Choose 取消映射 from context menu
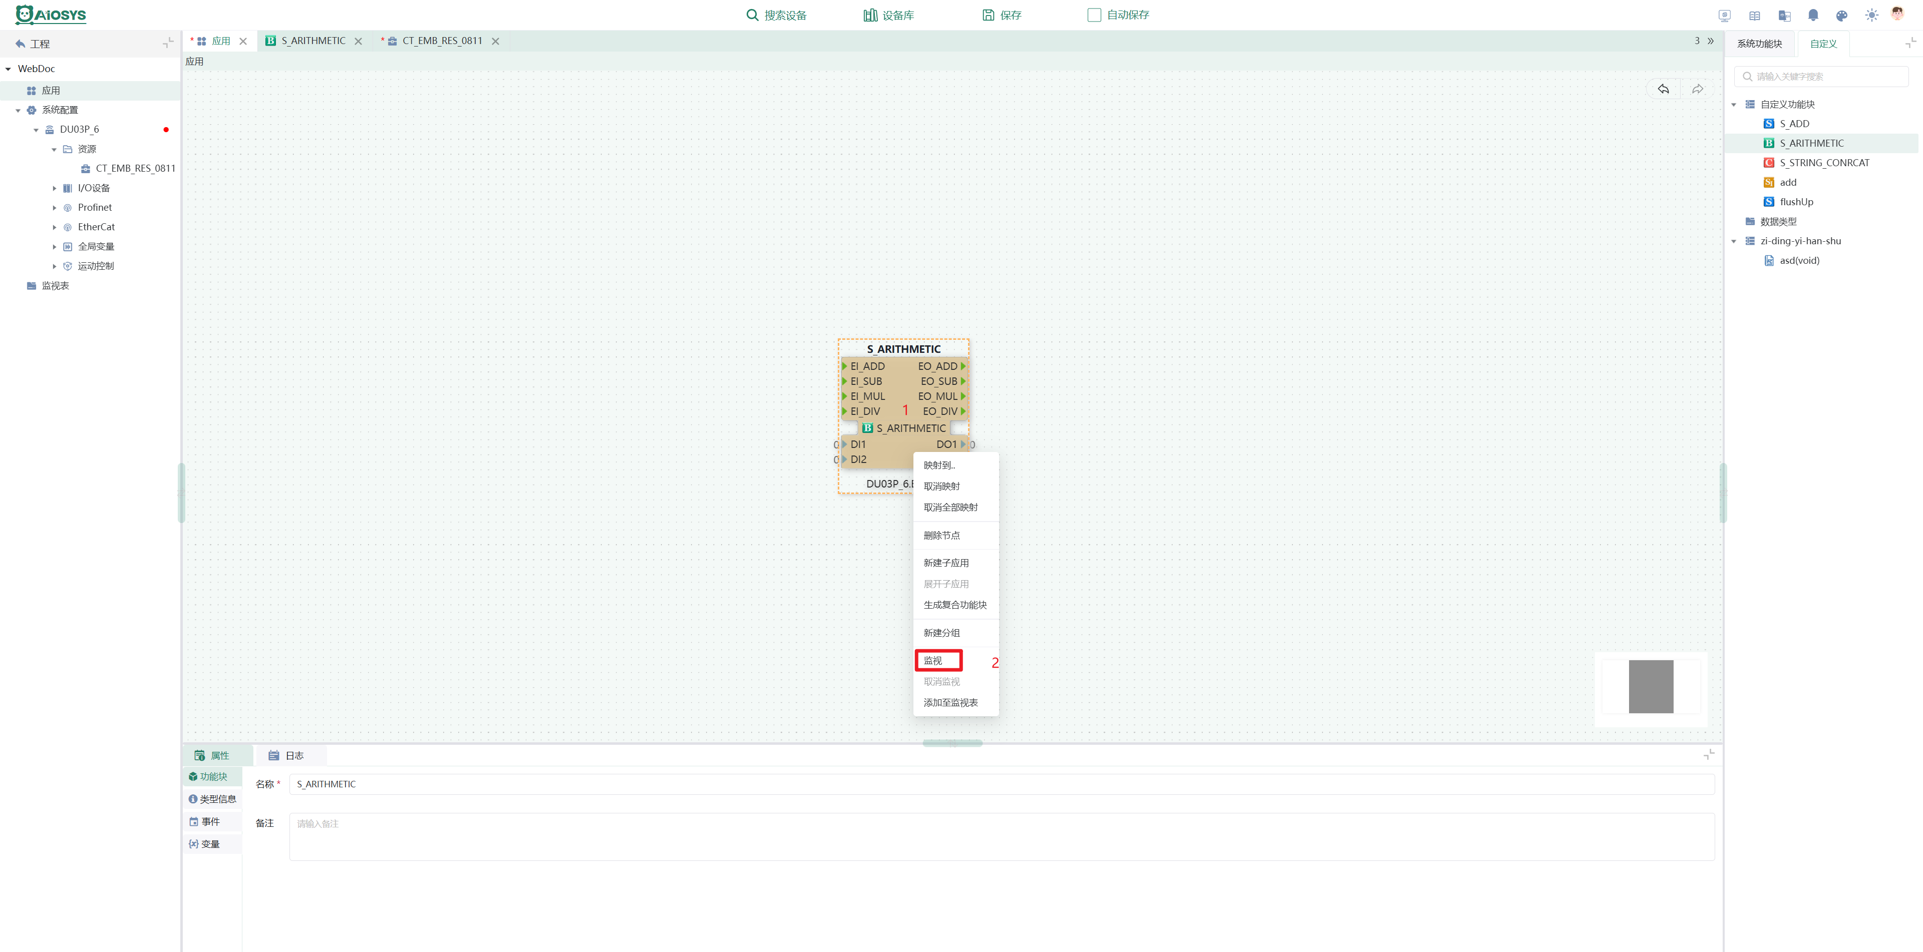This screenshot has width=1923, height=952. coord(955,486)
